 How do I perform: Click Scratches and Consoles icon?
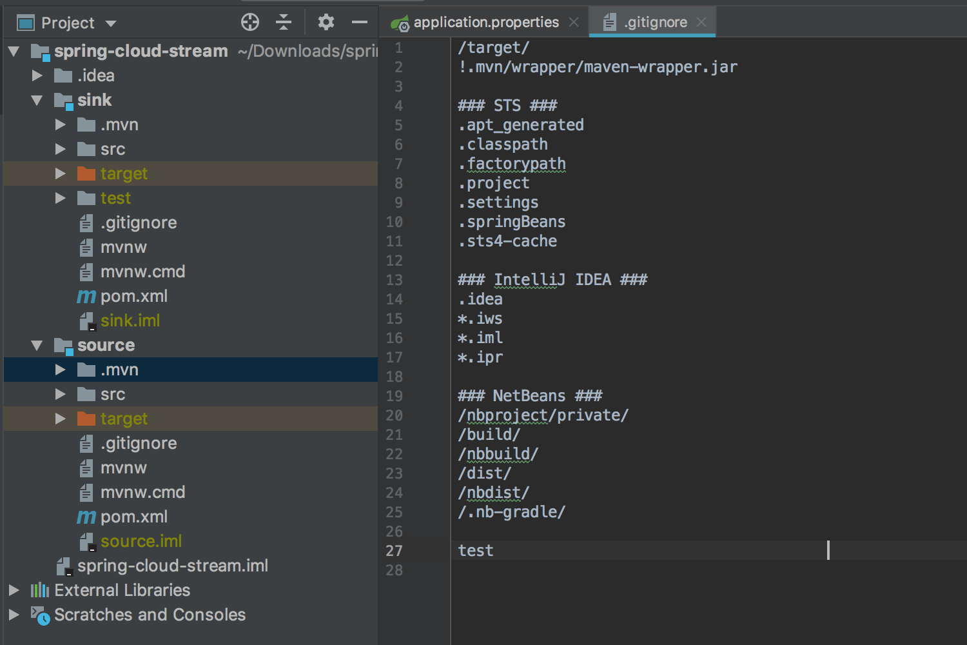tap(40, 615)
